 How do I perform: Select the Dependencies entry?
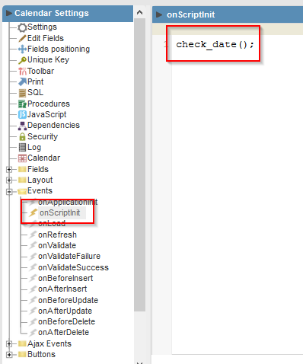click(x=53, y=125)
